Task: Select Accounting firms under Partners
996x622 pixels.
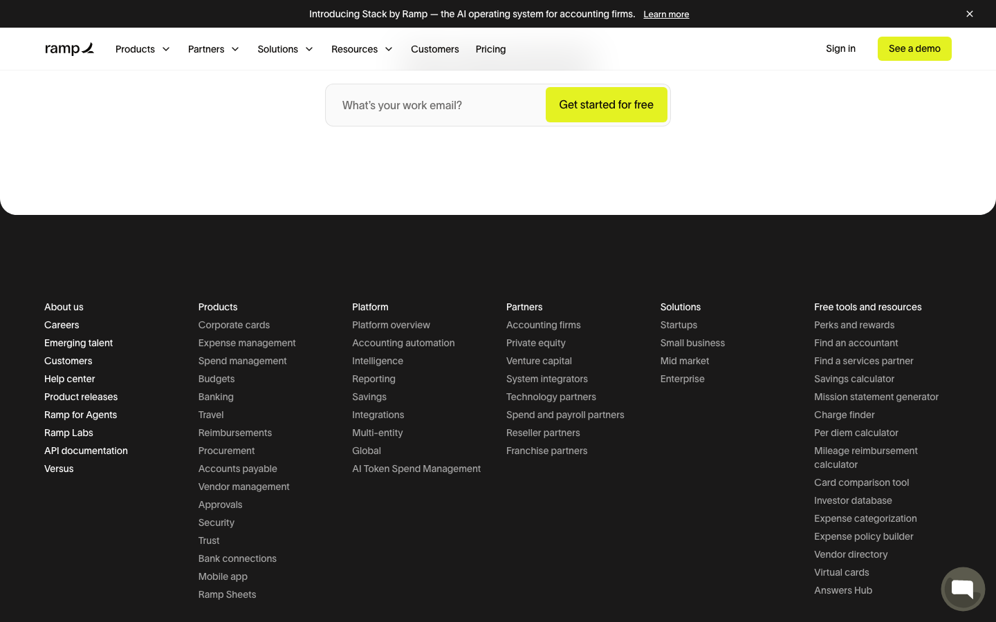Action: point(543,325)
